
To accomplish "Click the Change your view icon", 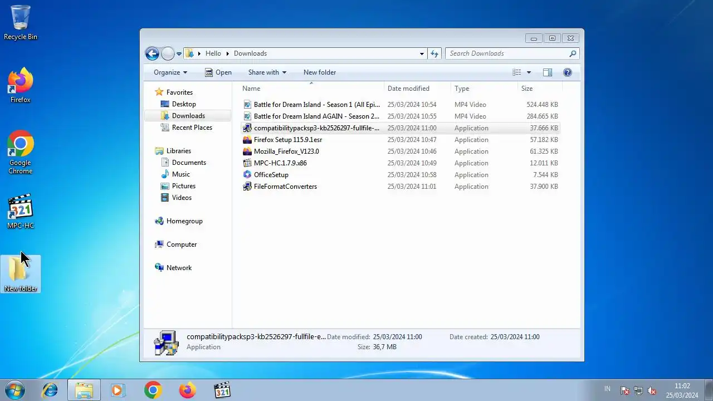I will click(x=516, y=72).
